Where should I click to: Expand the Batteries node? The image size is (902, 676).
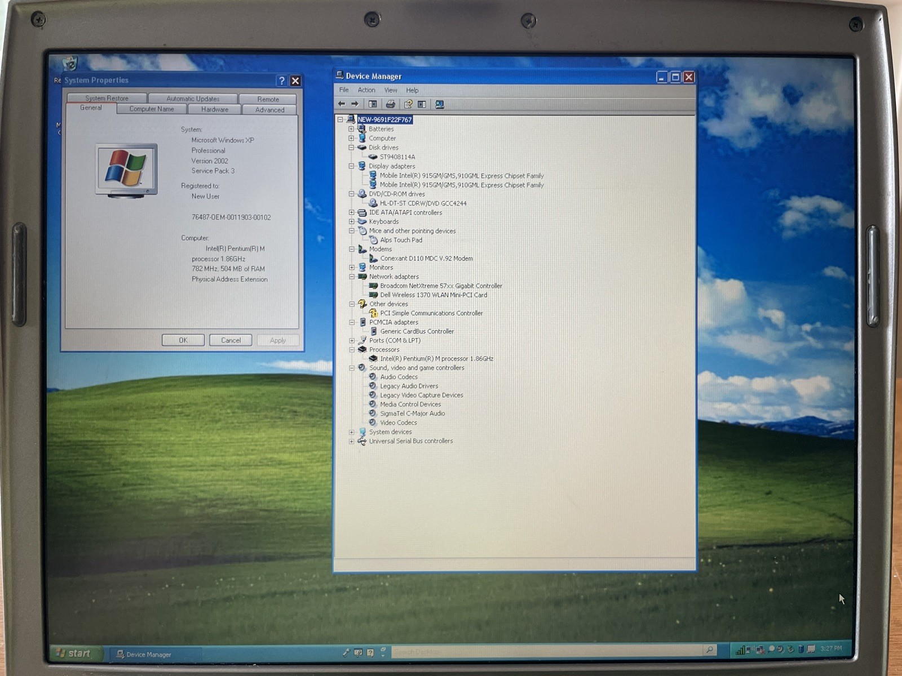[351, 129]
